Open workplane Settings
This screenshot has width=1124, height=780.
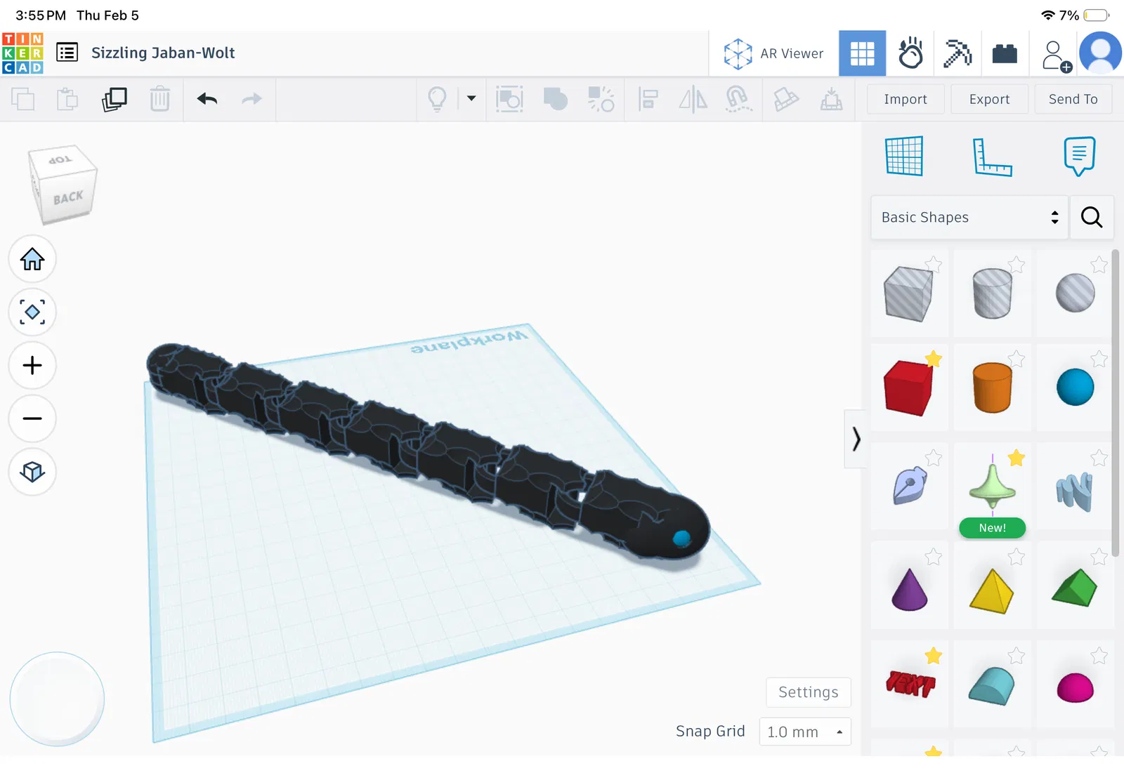[809, 692]
